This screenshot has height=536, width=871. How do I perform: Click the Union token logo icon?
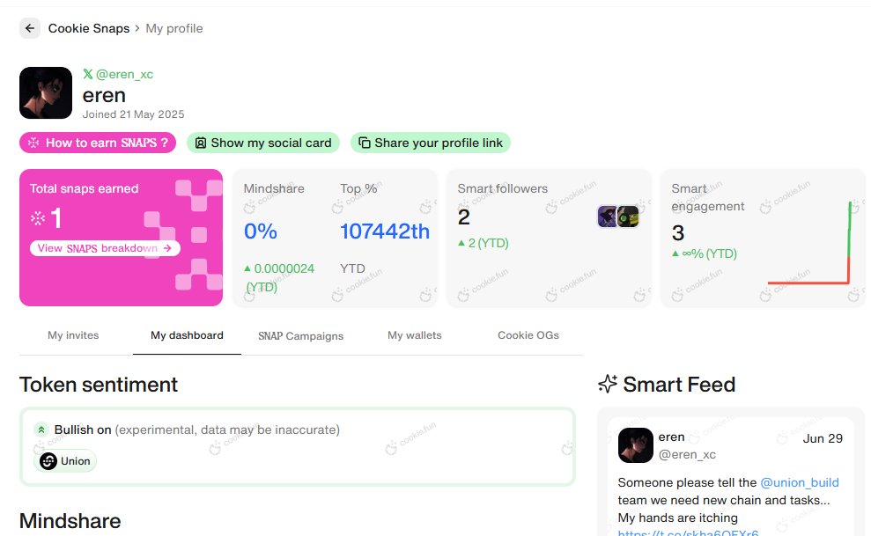click(48, 461)
